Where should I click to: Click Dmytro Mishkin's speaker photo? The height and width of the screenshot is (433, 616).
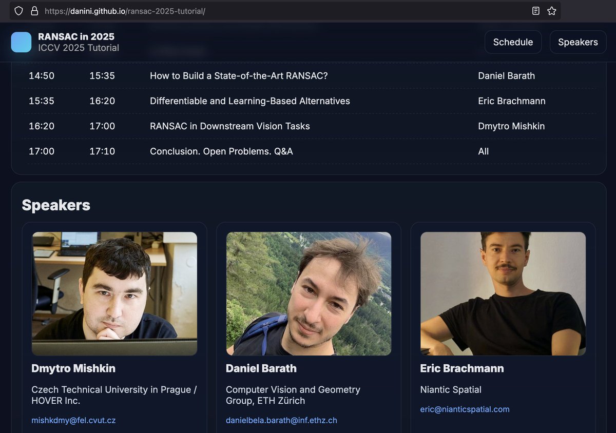(114, 293)
